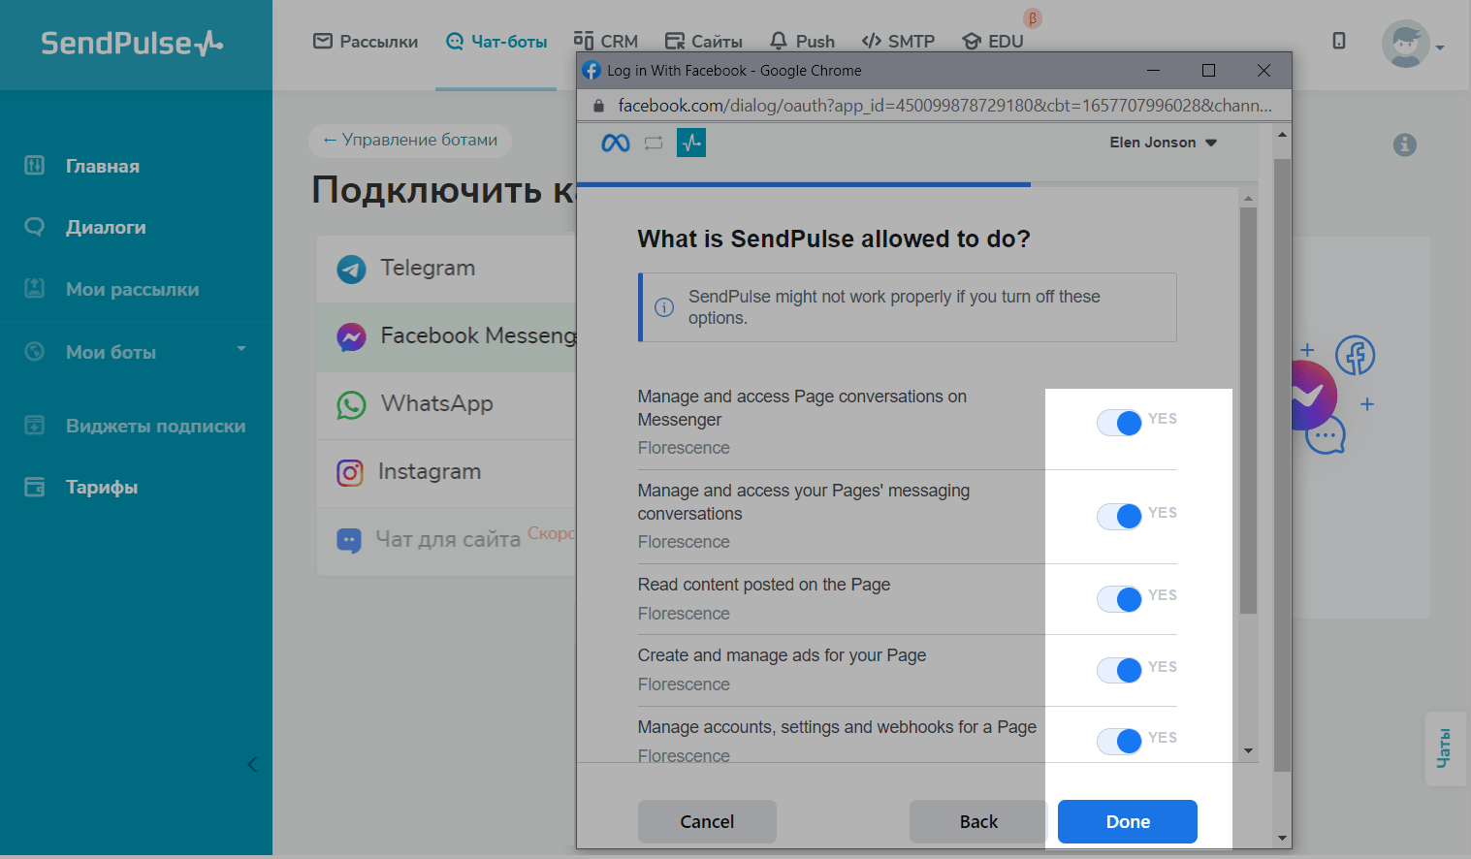
Task: Open the Elen Jonson account dropdown
Action: tap(1163, 143)
